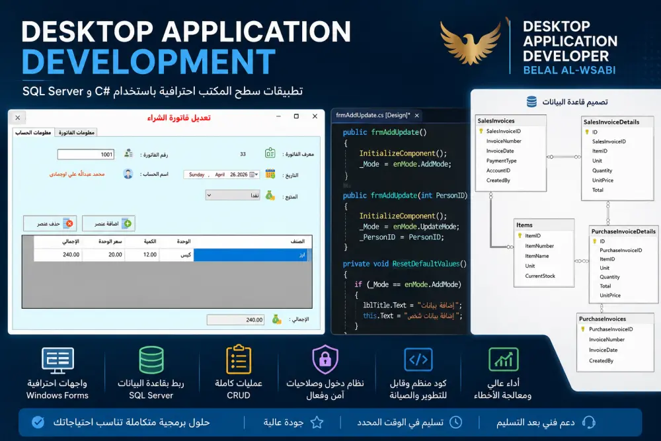Click the CRUD clipboard checklist icon

[x=239, y=360]
